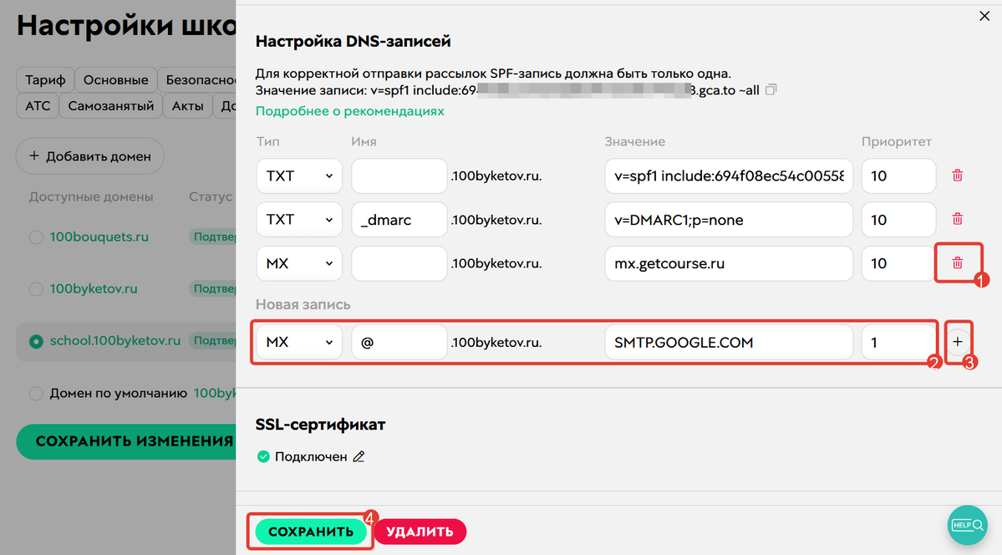Switch to the Тариф tab
The height and width of the screenshot is (555, 1002).
[45, 80]
